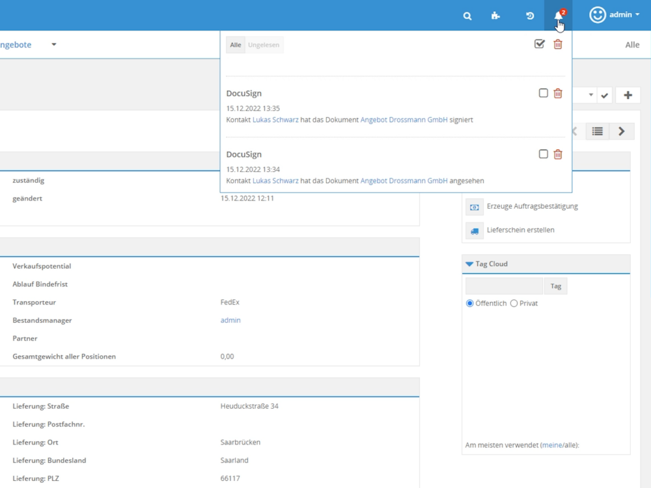651x488 pixels.
Task: Delete all notifications with top trash icon
Action: pos(558,44)
